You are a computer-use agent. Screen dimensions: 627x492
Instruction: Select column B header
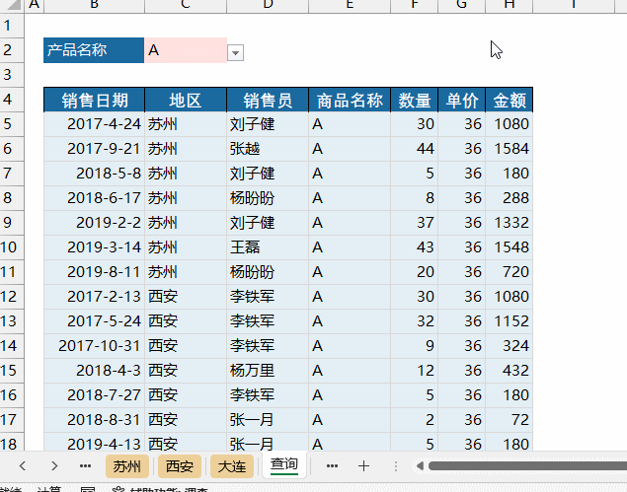(94, 5)
